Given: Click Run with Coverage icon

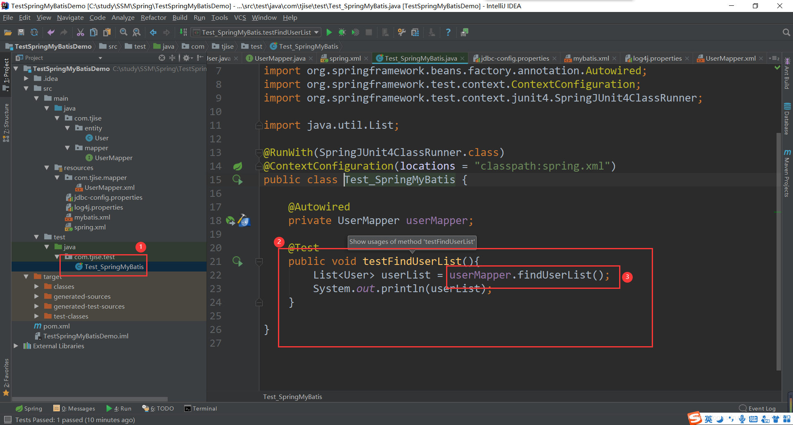Looking at the screenshot, I should point(356,32).
